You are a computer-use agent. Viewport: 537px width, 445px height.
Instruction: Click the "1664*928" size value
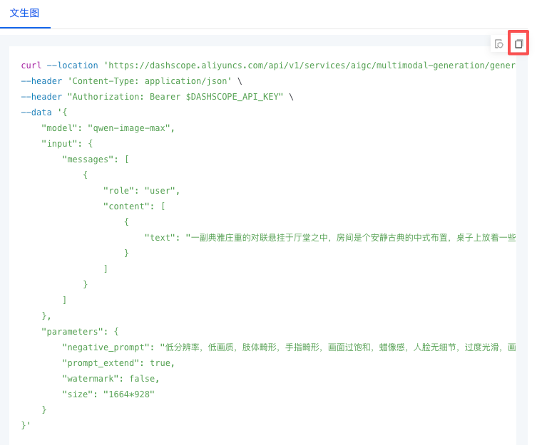point(128,394)
